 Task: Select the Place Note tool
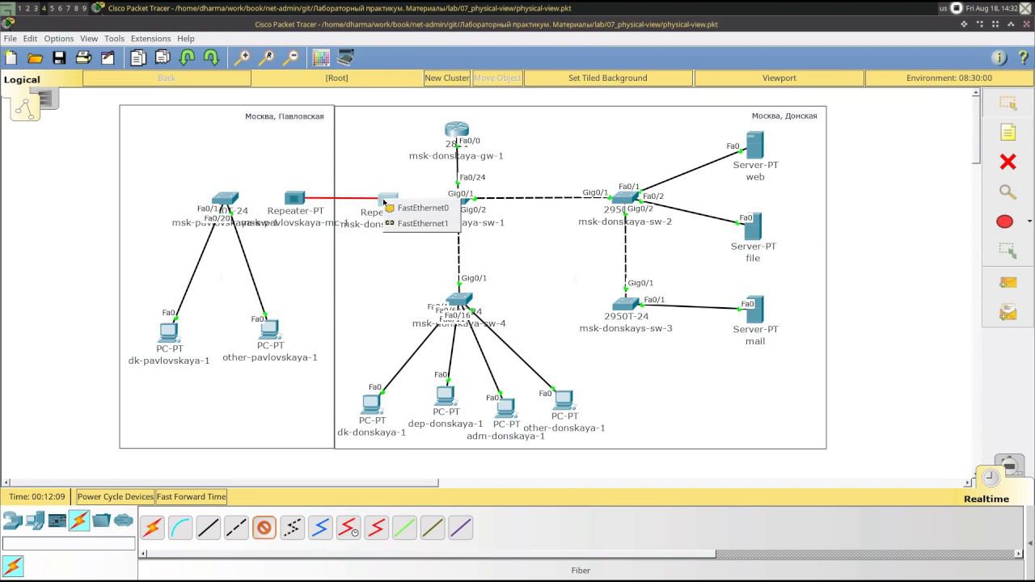click(x=1008, y=133)
